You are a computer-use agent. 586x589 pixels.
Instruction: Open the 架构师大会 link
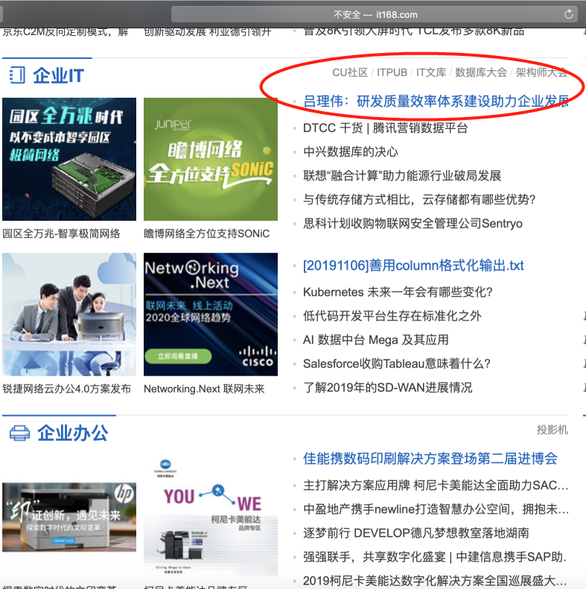[x=541, y=72]
